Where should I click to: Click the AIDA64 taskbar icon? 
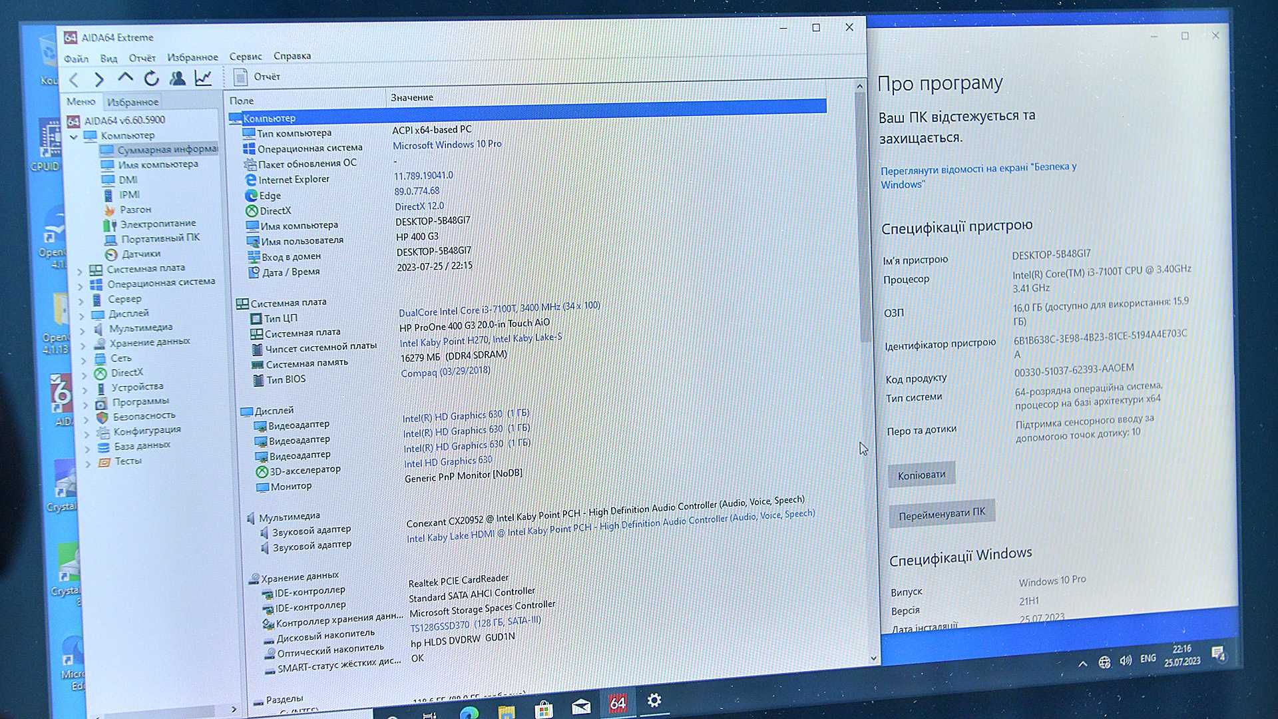[x=618, y=702]
